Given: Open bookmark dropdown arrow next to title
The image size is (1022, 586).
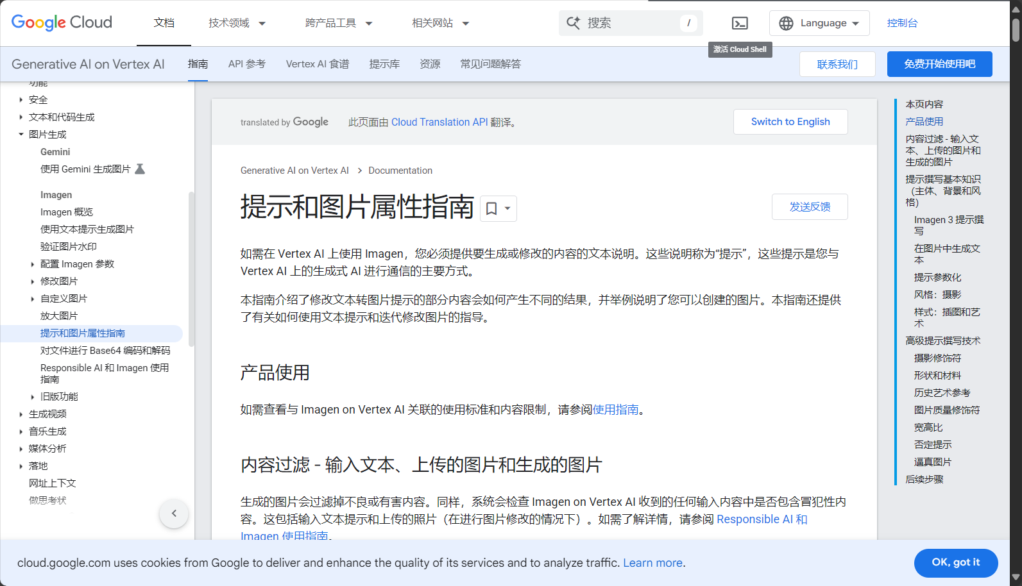Looking at the screenshot, I should pyautogui.click(x=507, y=208).
